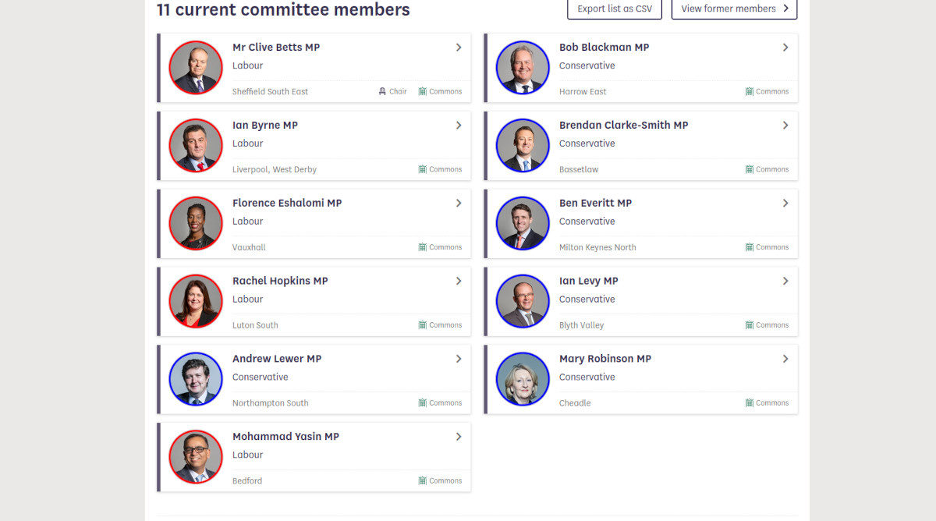Click Commons icon on Bob Blackman card
Image resolution: width=936 pixels, height=521 pixels.
(750, 91)
